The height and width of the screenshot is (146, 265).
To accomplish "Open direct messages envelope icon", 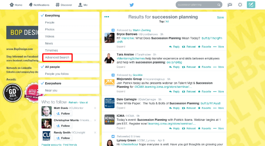I will click(x=230, y=5).
